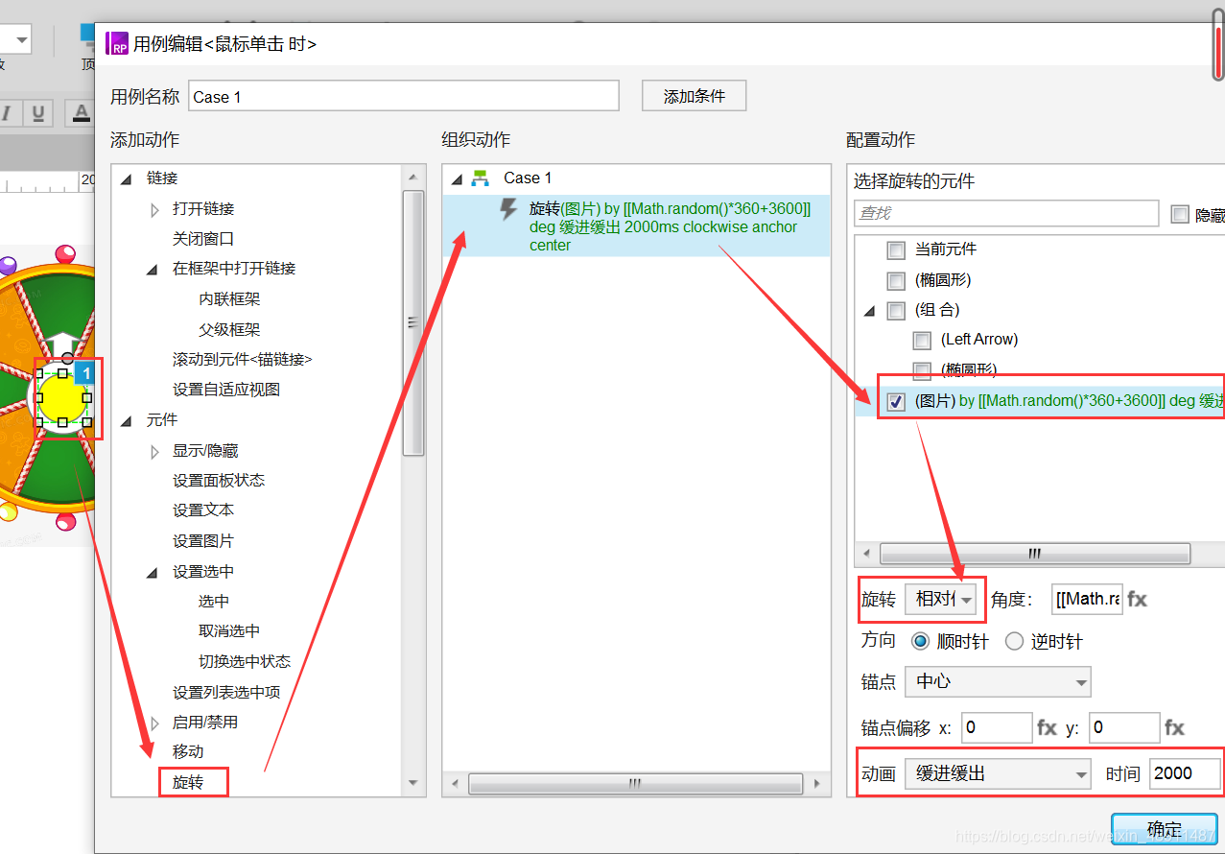Collapse the (组 合) group expander
Image resolution: width=1225 pixels, height=854 pixels.
(x=870, y=311)
